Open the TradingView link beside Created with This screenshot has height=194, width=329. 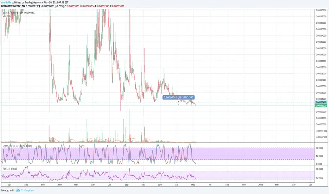[28, 190]
